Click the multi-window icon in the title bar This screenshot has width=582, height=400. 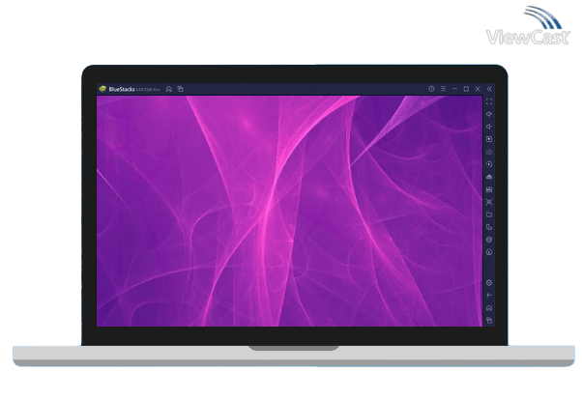181,89
